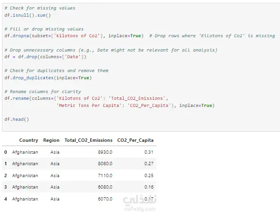Viewport: 280px width, 212px height.
Task: Click the df.isnull().sum() code line
Action: (x=28, y=15)
